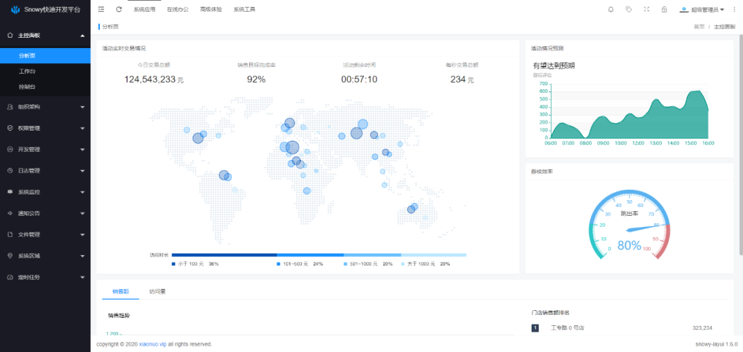
Task: Expand the 组织架构 sidebar menu
Action: point(45,107)
